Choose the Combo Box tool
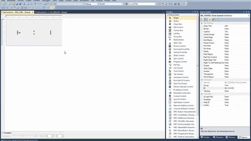 tap(182, 31)
